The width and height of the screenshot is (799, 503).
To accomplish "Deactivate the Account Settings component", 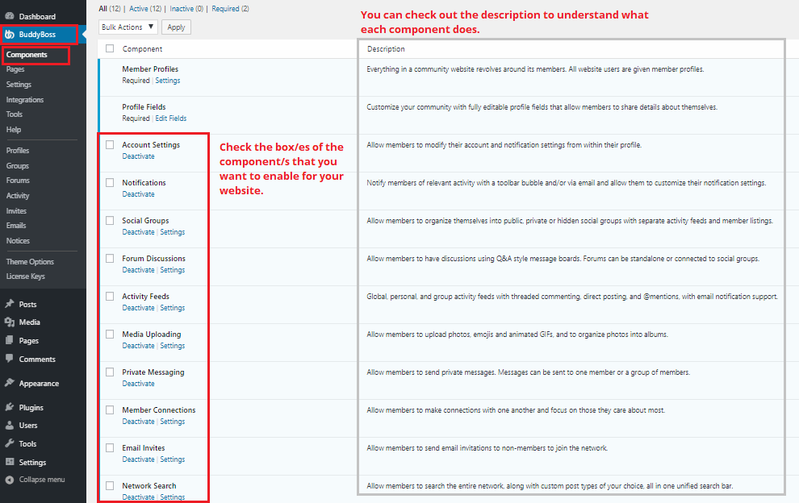I will point(138,156).
